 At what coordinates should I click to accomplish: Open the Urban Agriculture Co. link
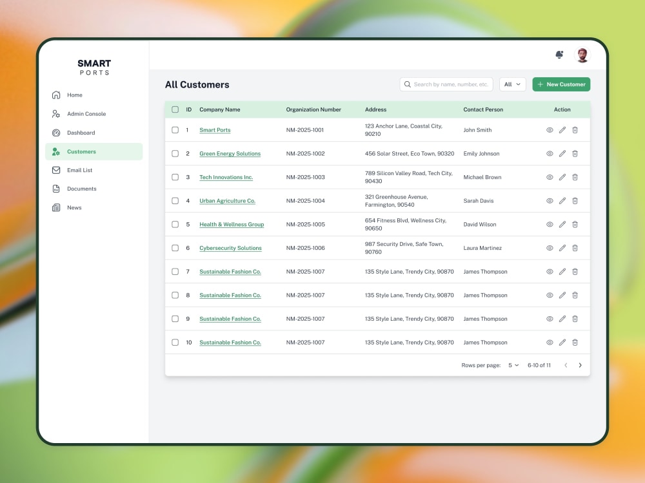(228, 201)
